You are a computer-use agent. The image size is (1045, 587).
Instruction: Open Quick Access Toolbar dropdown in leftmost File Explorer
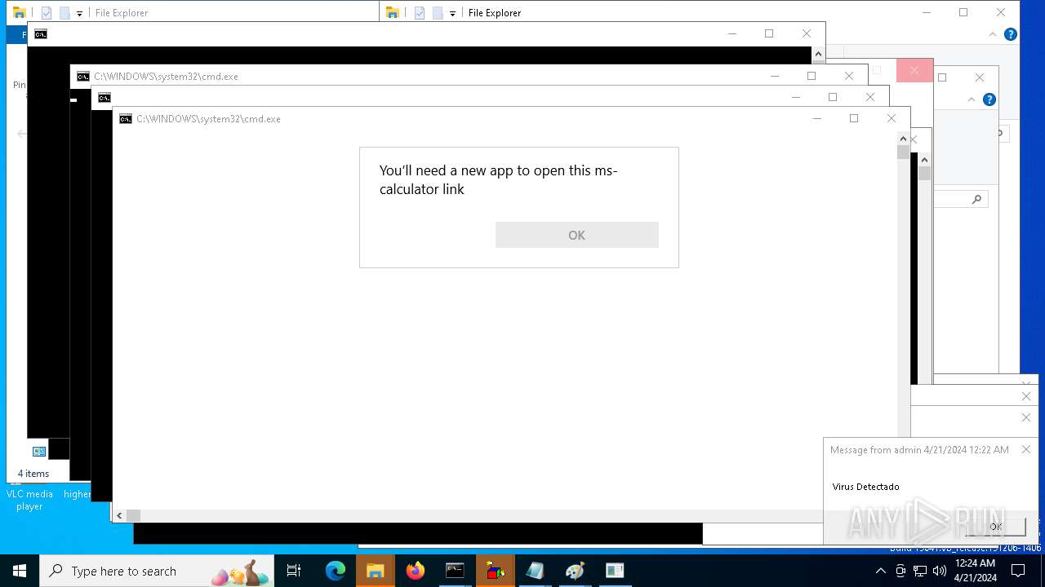coord(79,13)
